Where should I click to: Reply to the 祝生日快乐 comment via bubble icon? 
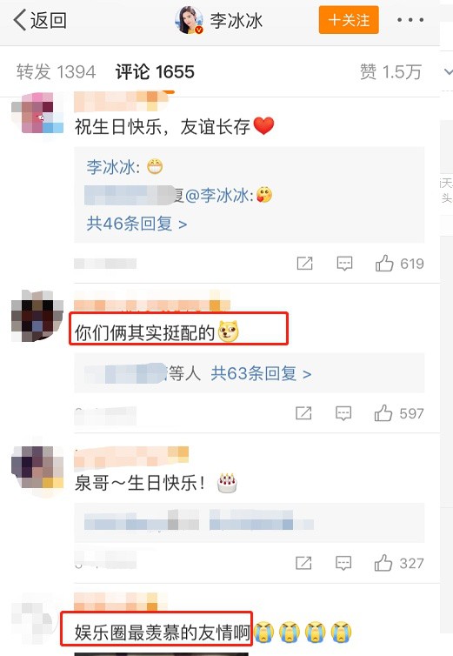point(344,264)
